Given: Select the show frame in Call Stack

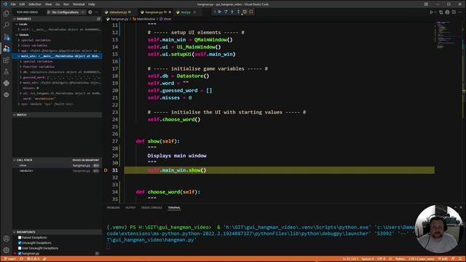Looking at the screenshot, I should [x=57, y=165].
